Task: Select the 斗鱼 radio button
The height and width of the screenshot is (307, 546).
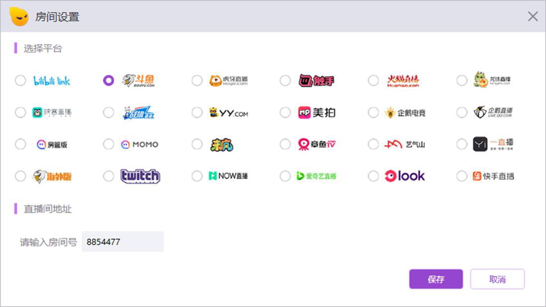Action: click(x=108, y=80)
